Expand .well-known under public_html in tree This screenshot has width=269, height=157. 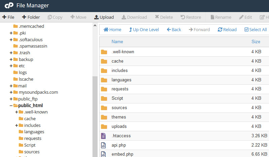point(16,112)
